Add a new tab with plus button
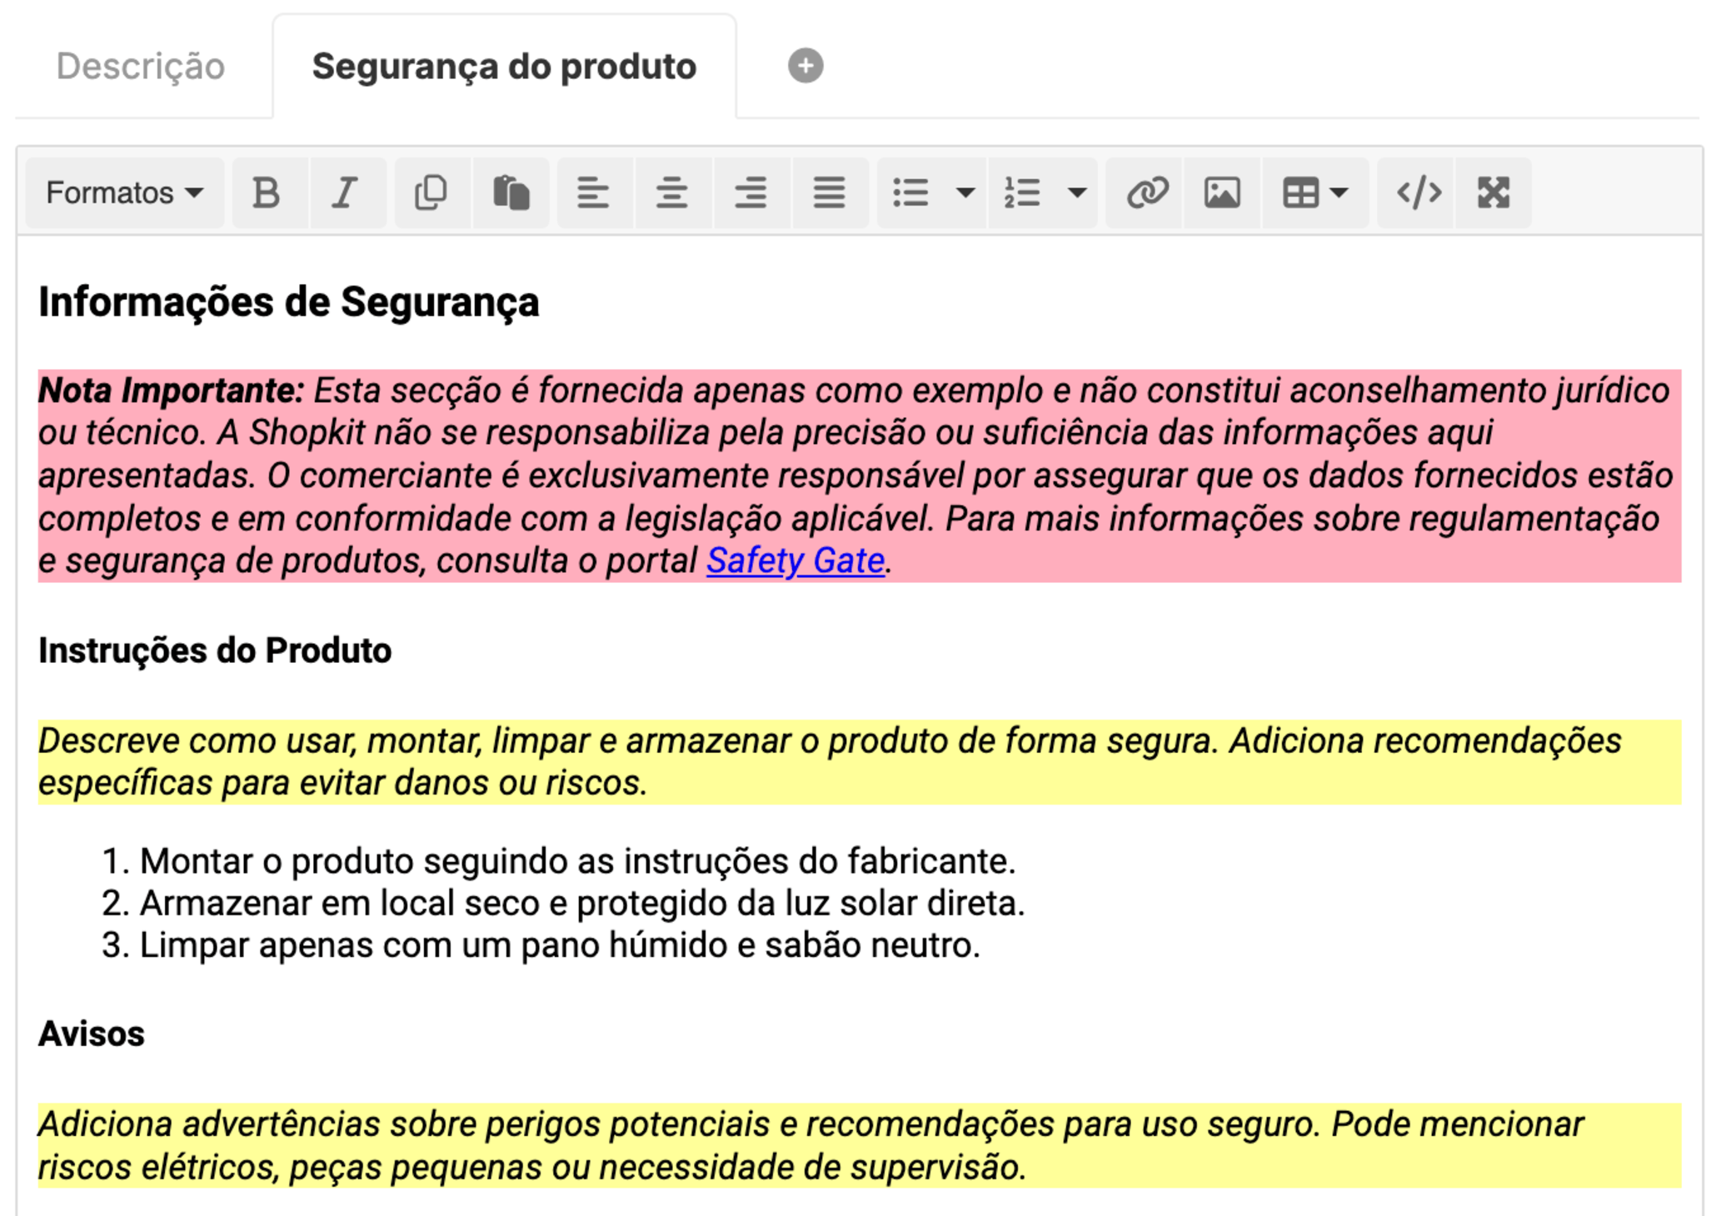This screenshot has width=1721, height=1216. point(806,66)
